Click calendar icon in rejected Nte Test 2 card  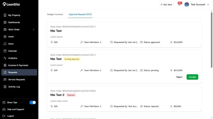(x=111, y=106)
